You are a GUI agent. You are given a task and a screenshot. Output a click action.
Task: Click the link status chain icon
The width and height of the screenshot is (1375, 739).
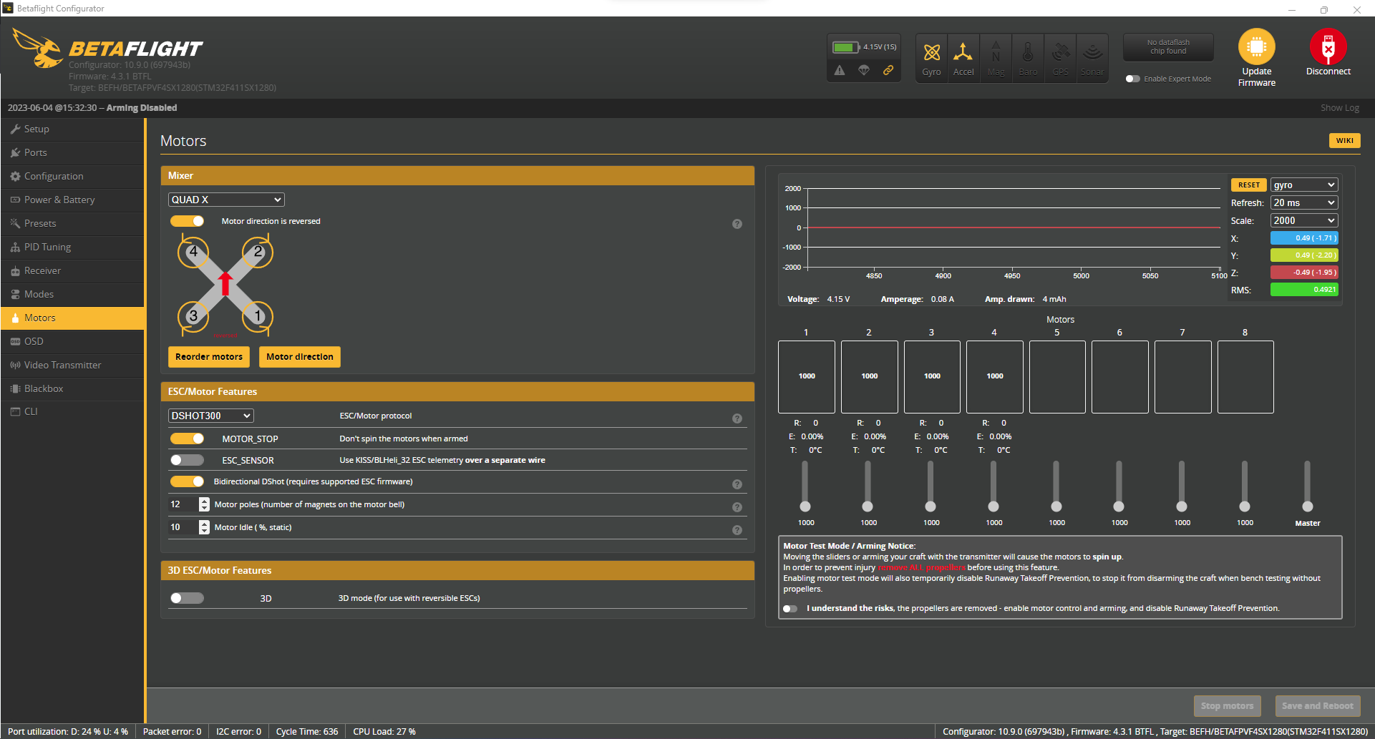pos(888,70)
